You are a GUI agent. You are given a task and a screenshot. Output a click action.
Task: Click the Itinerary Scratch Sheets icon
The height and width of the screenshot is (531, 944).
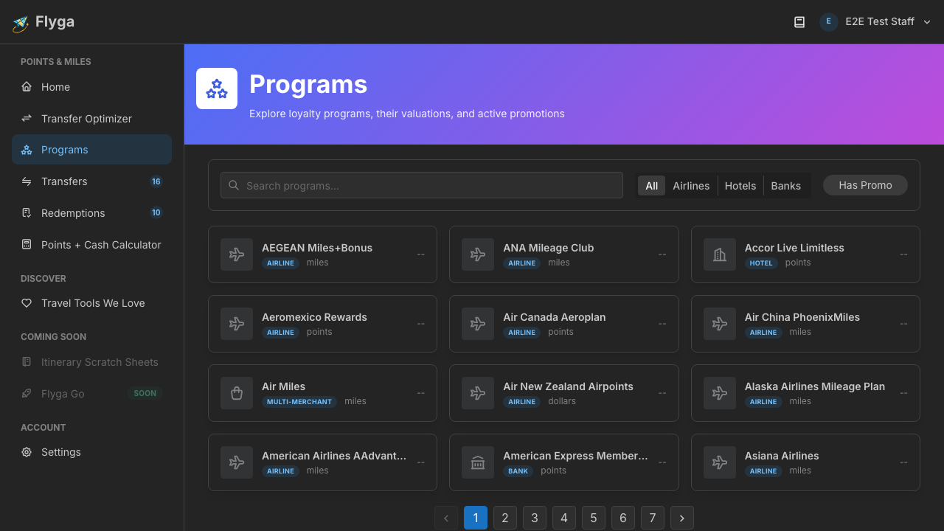pos(27,362)
